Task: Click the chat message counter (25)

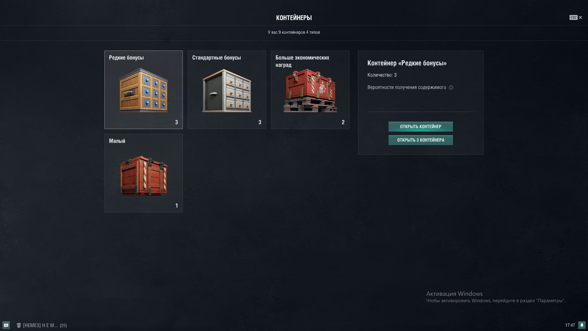Action: [x=63, y=325]
